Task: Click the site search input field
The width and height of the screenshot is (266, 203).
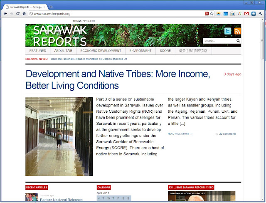Action: [x=219, y=41]
